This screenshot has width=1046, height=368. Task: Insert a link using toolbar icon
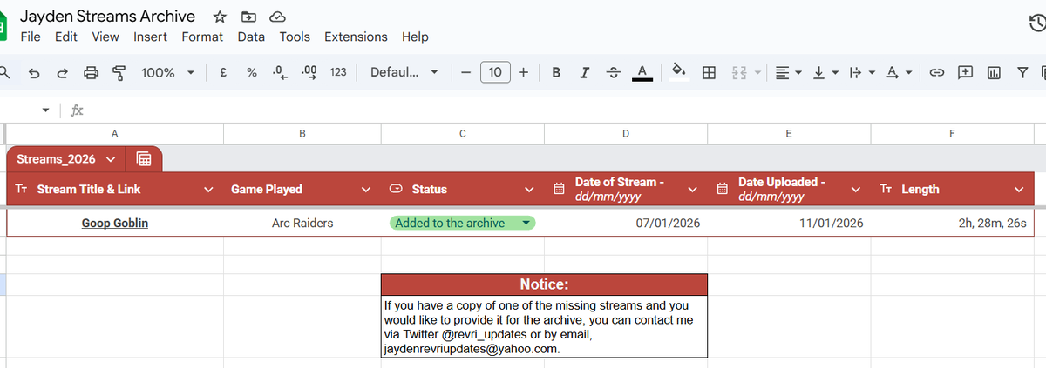click(937, 73)
